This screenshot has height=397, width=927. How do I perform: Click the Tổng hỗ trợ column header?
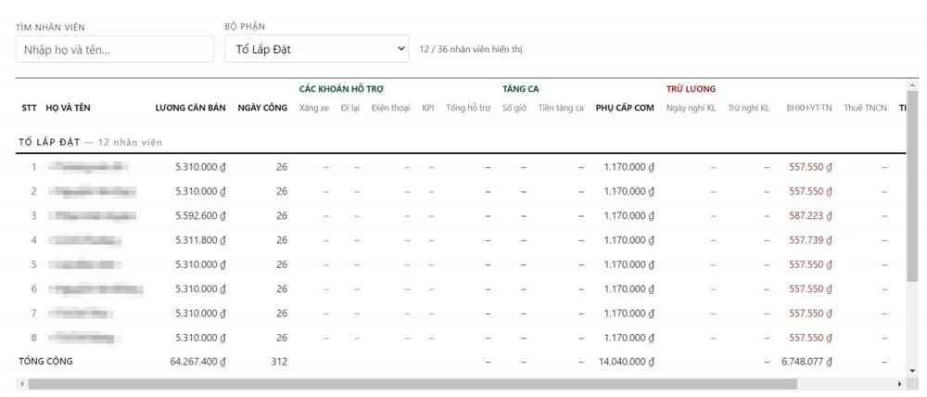click(x=468, y=109)
